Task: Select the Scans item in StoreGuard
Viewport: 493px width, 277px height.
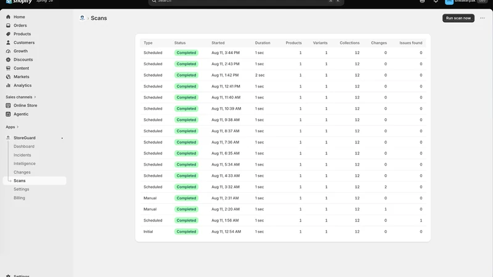Action: pos(35,180)
